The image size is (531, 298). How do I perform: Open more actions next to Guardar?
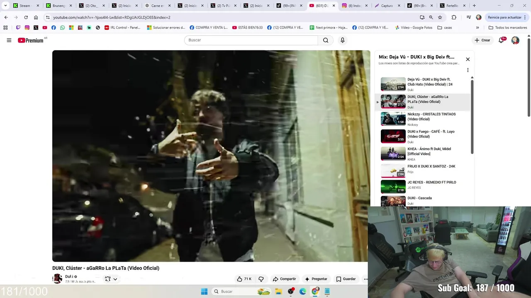365,279
